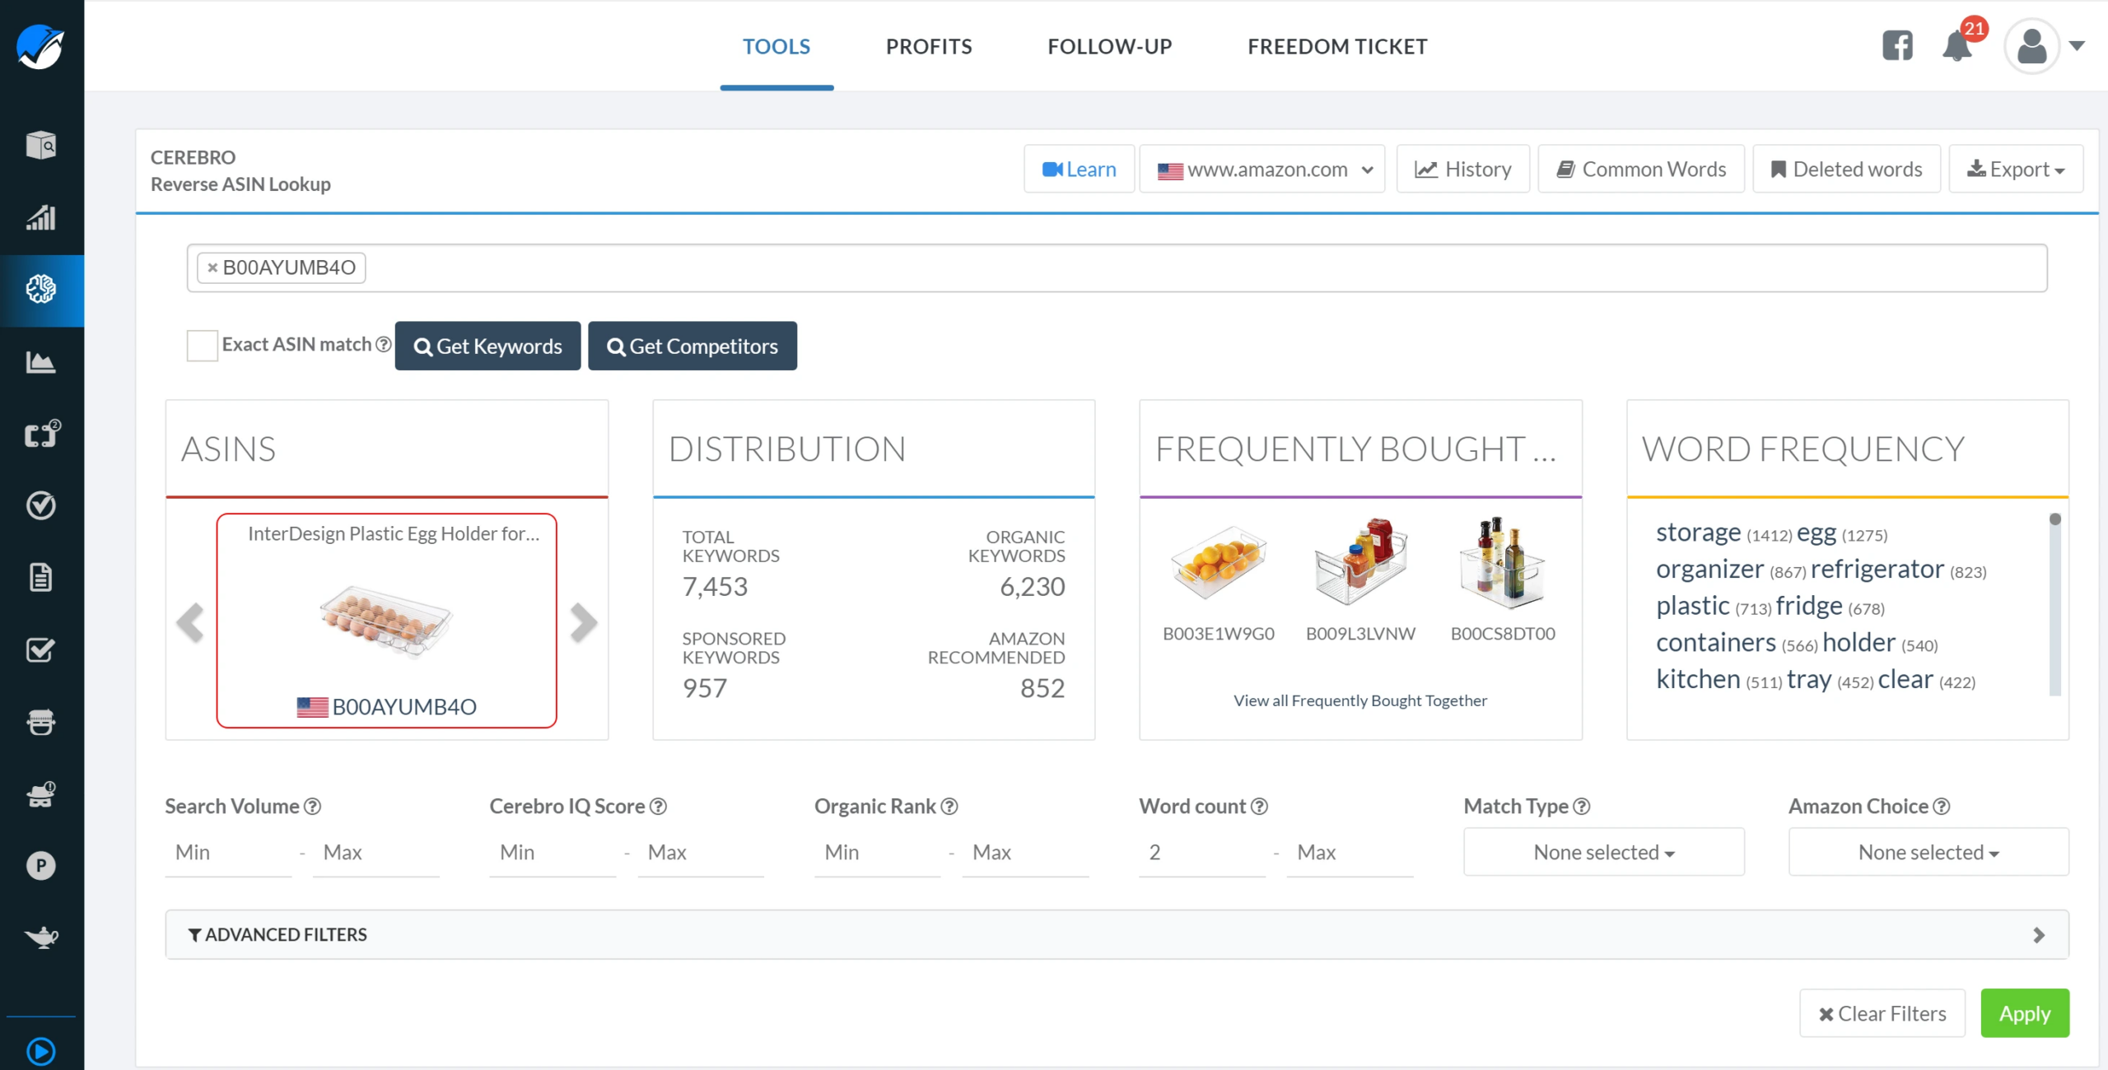Click the document page sidebar icon
2108x1070 pixels.
coord(40,578)
